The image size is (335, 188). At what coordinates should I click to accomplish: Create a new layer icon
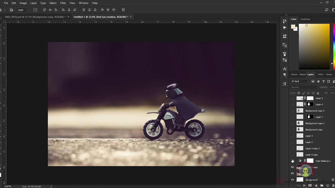(327, 185)
